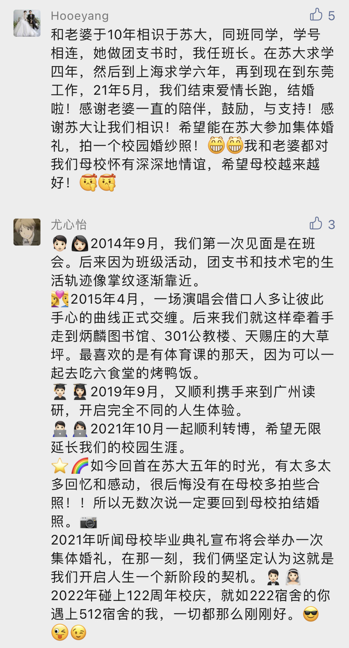Screen dimensions: 349x648
Task: Tap thumbs-up icon on 尤心怡's comment
Action: [316, 224]
